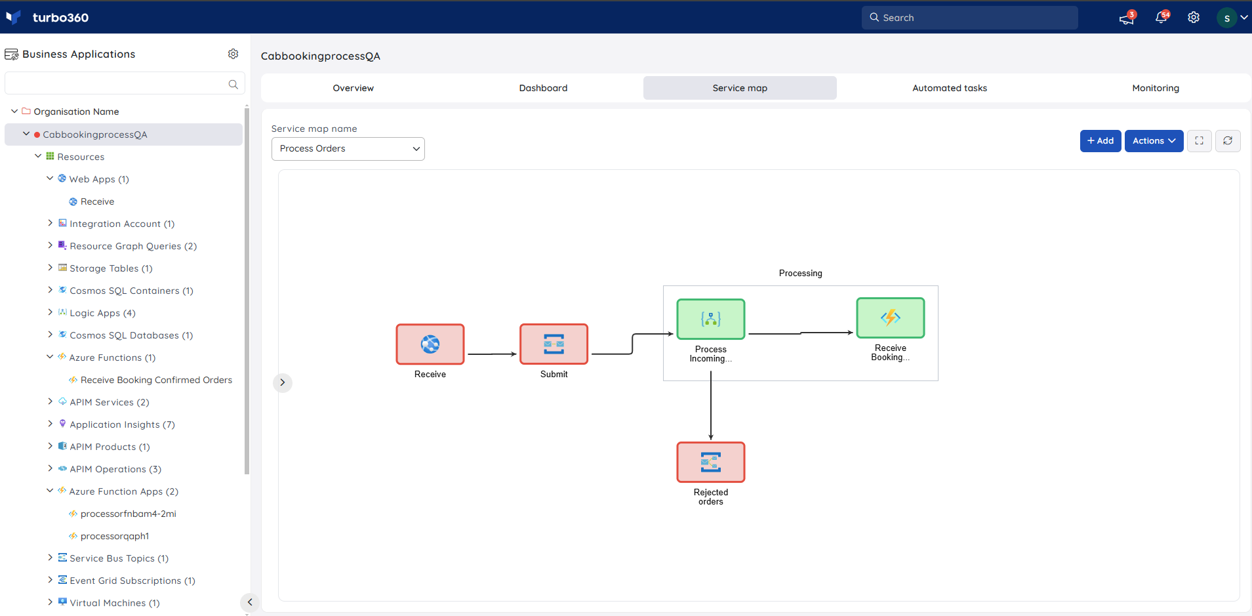Click the Application Insights bulb icon
The width and height of the screenshot is (1252, 616).
pyautogui.click(x=62, y=424)
